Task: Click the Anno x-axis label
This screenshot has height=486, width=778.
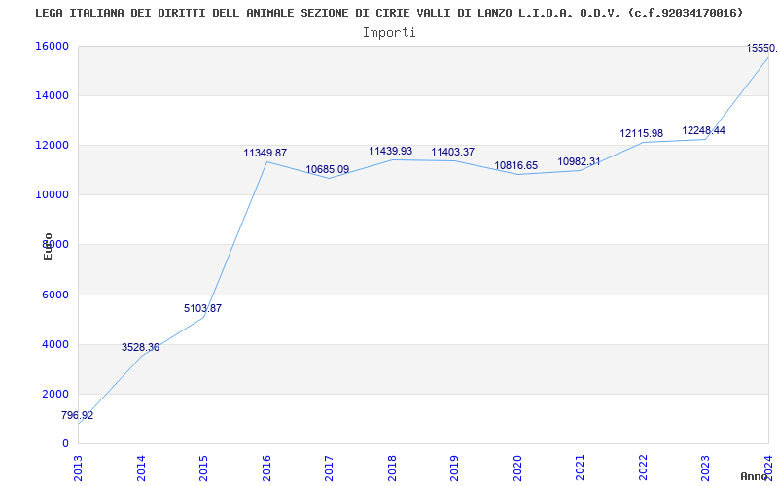Action: 756,476
